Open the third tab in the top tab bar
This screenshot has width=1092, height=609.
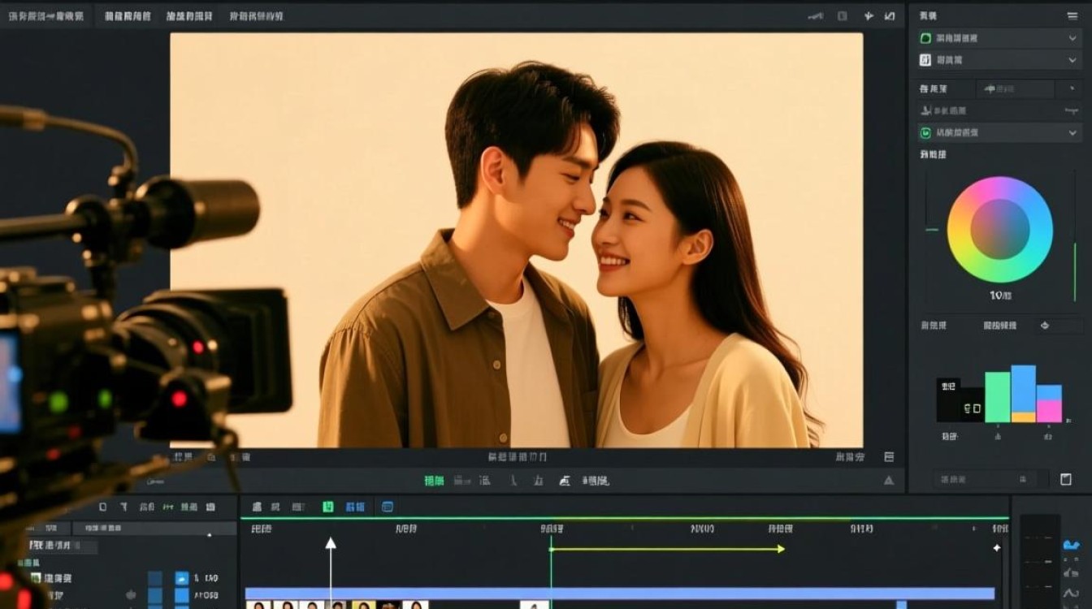coord(189,16)
